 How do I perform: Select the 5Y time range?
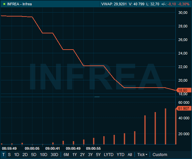(x=98, y=155)
